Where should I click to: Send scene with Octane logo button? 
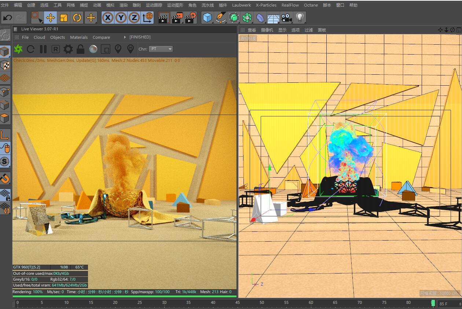(18, 49)
